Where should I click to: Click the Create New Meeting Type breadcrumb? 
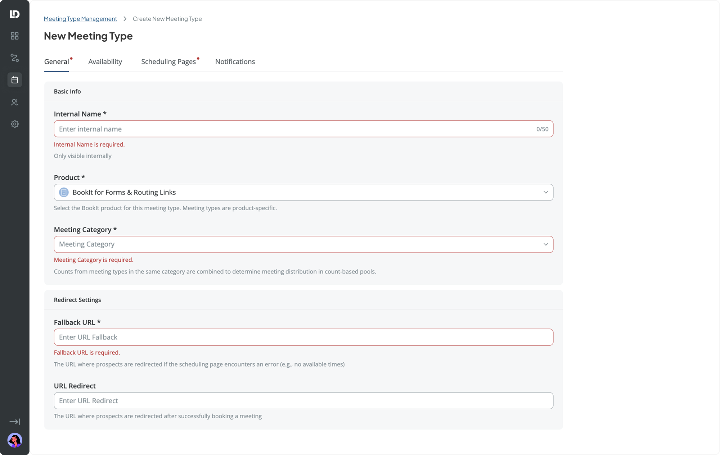tap(167, 19)
